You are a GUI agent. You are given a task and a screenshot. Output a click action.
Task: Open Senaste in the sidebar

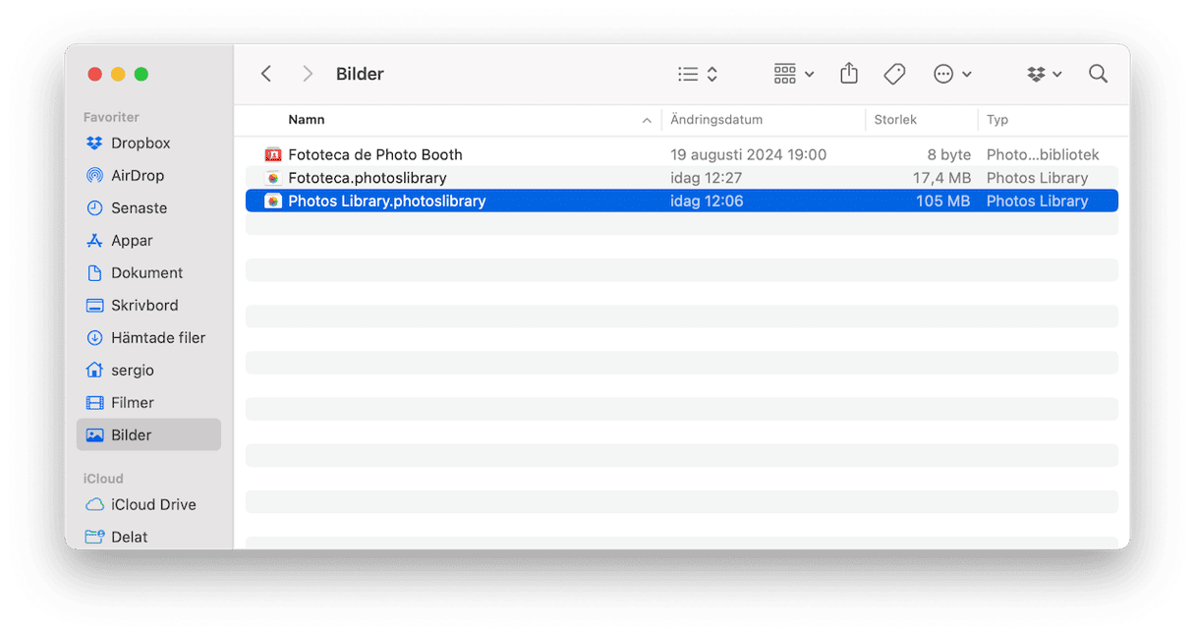click(x=148, y=208)
